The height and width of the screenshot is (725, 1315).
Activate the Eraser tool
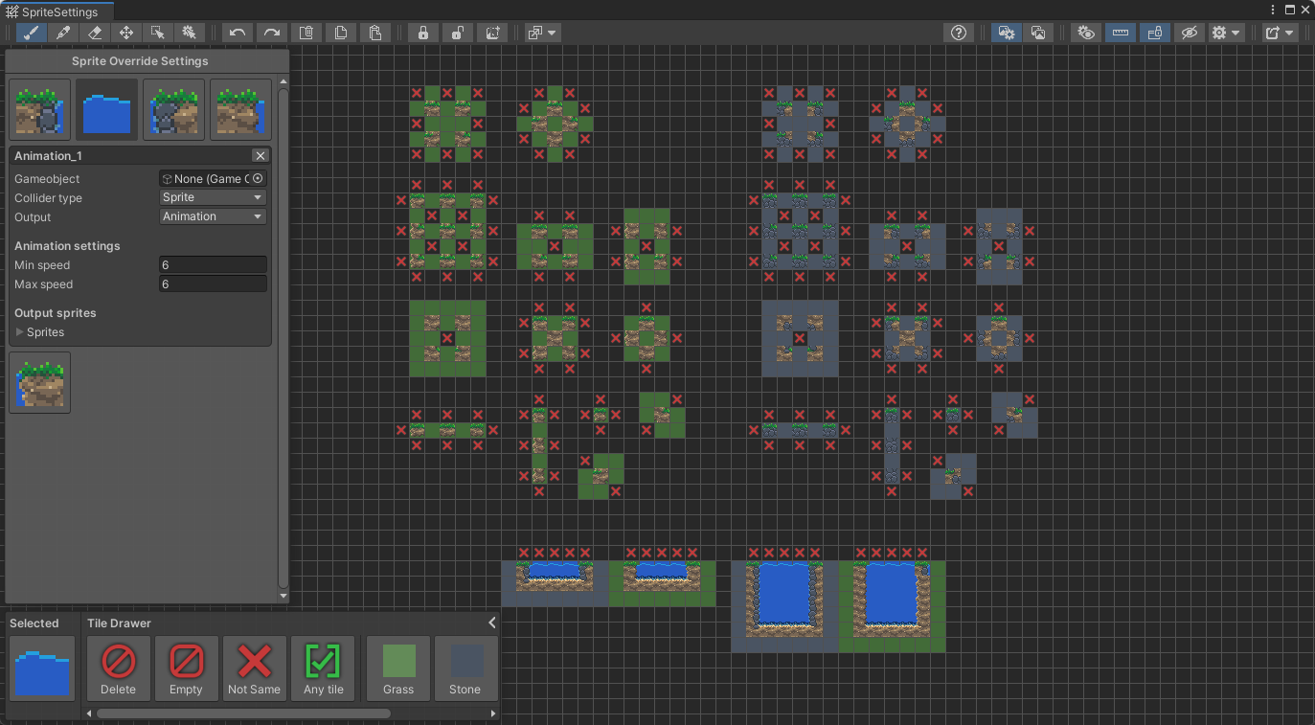click(x=95, y=33)
